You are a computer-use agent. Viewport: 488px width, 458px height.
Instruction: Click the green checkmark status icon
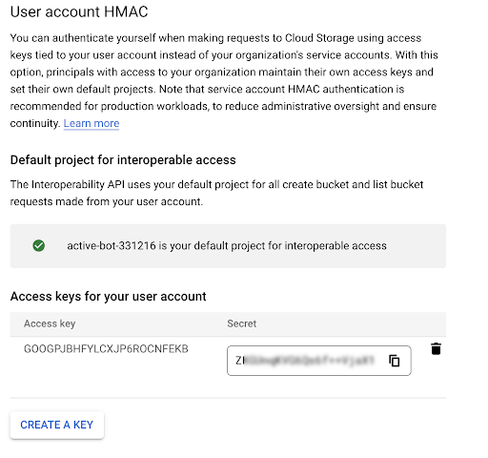(x=39, y=246)
